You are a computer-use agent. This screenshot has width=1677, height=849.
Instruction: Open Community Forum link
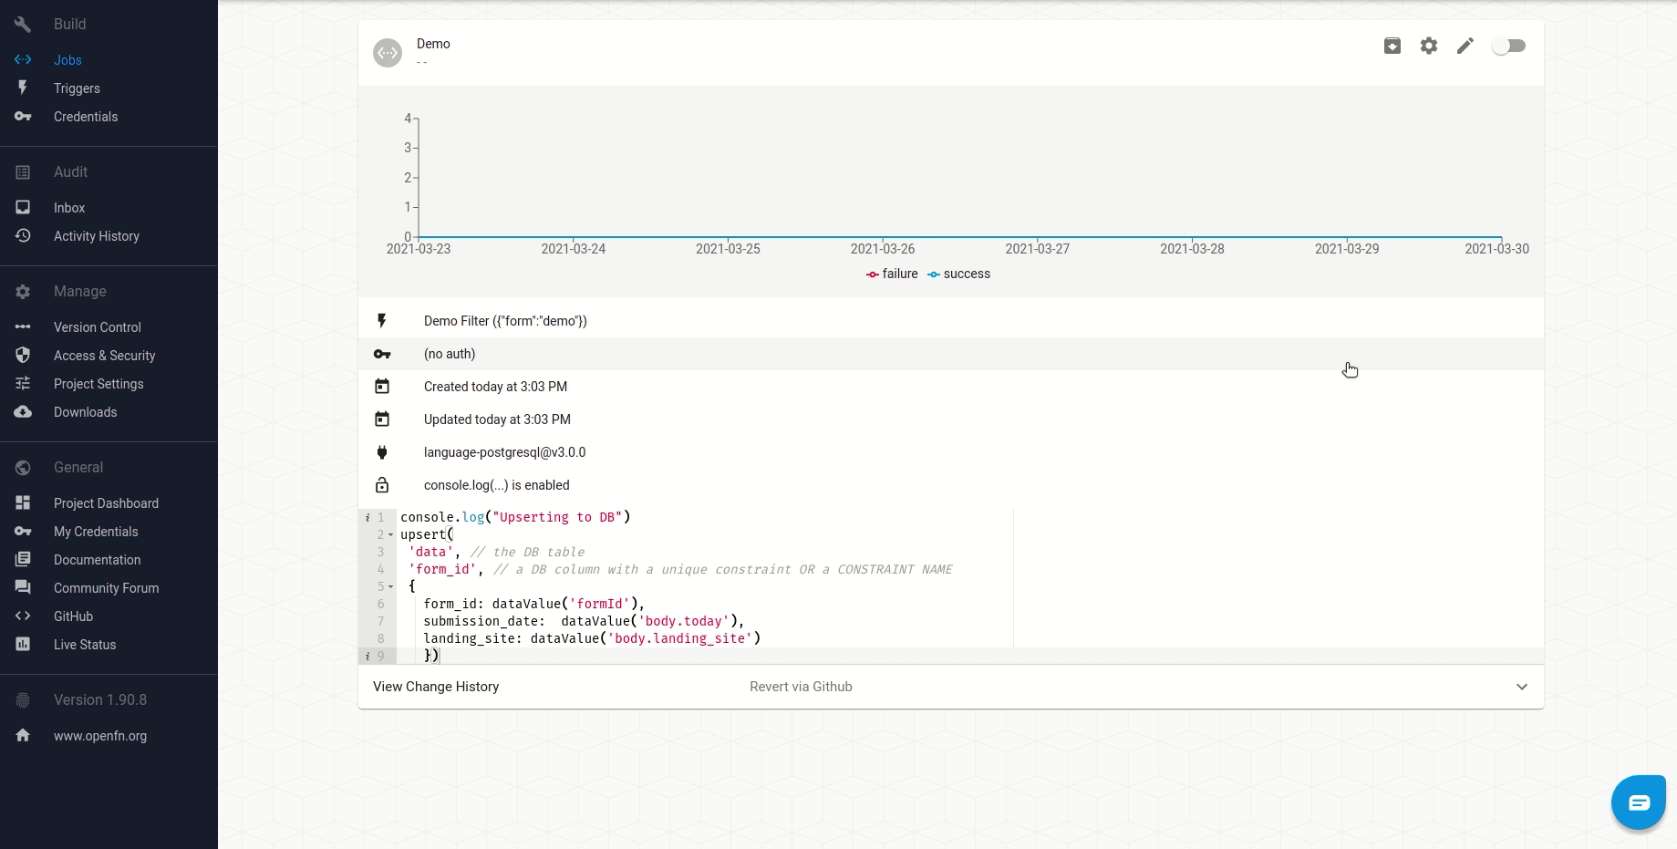coord(107,588)
